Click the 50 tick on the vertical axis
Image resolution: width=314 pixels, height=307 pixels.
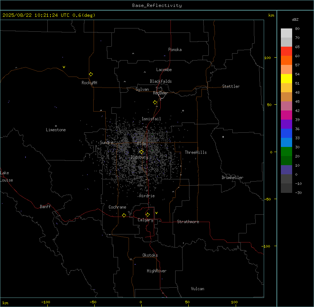click(x=269, y=105)
